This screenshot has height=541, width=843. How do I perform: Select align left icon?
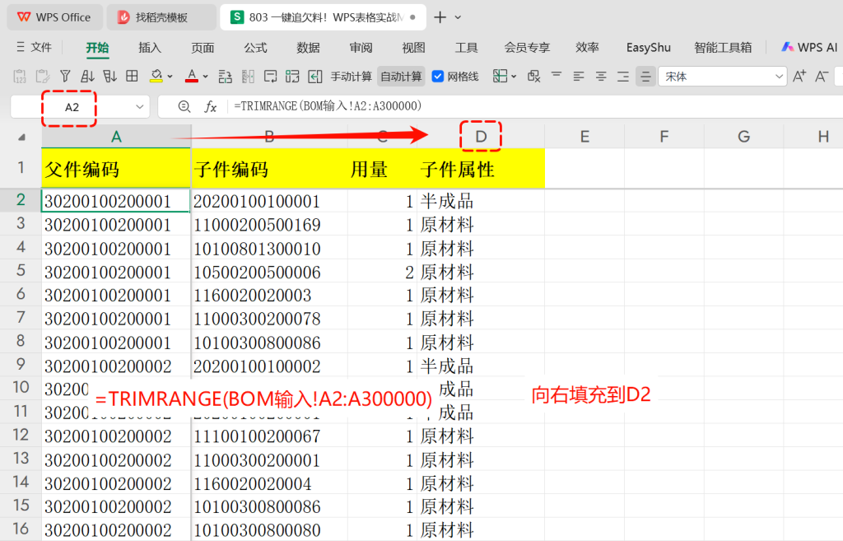click(579, 77)
